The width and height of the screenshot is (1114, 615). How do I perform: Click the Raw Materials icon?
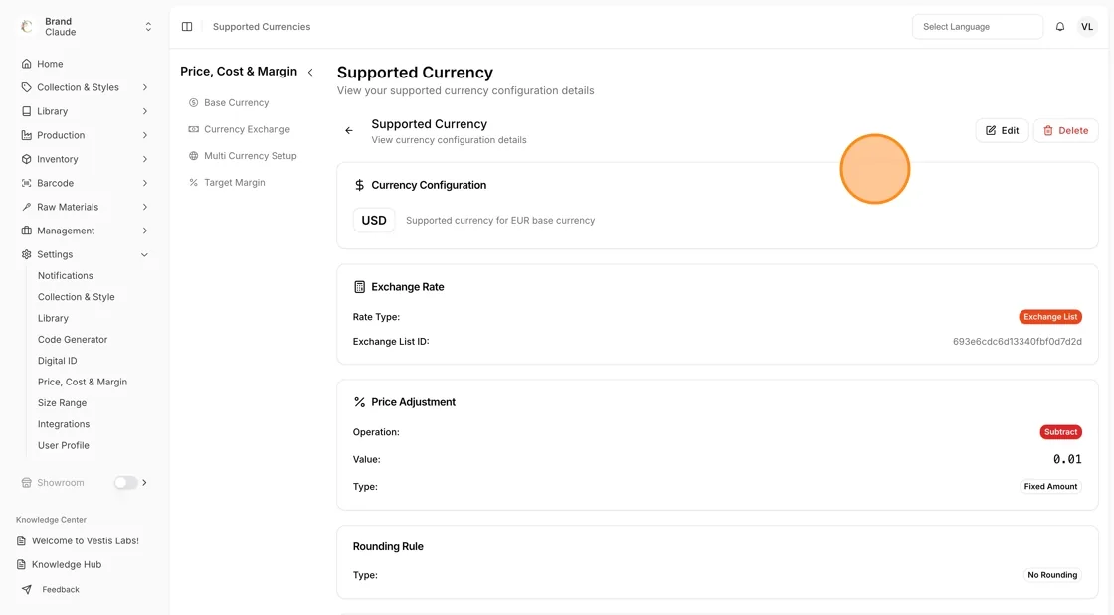click(26, 207)
